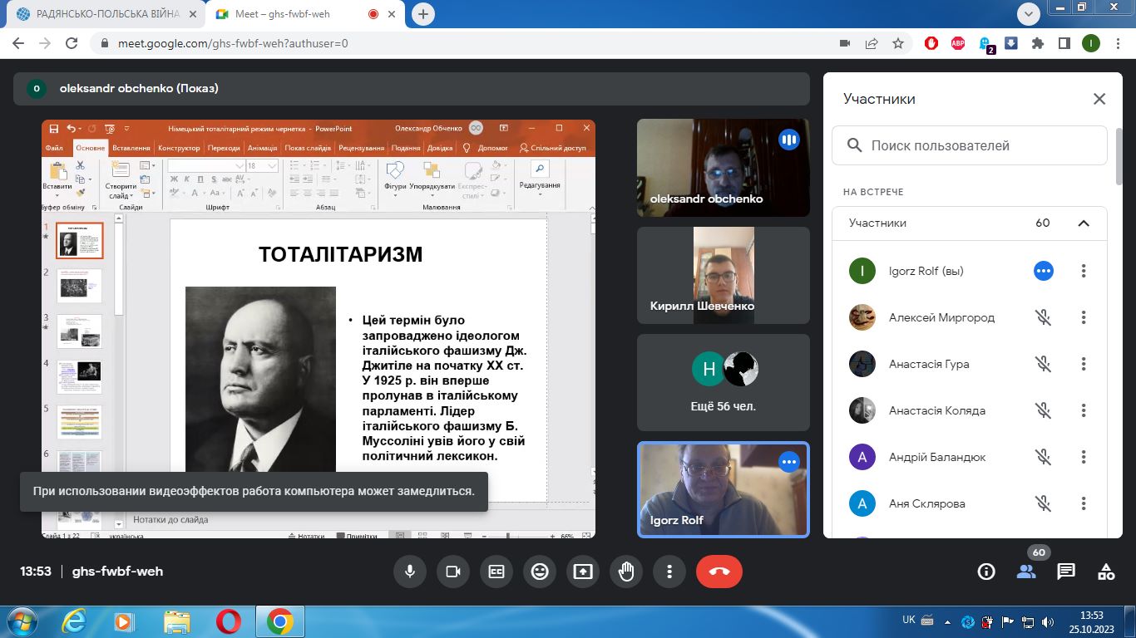Click muted mic icon for Алексей Миргород

[x=1043, y=317]
